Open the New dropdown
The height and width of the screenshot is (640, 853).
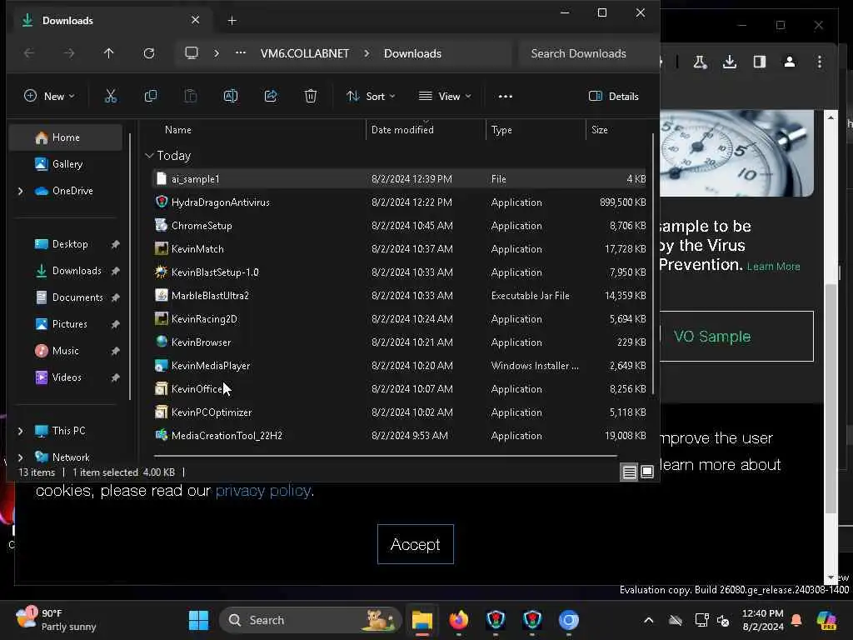[49, 97]
